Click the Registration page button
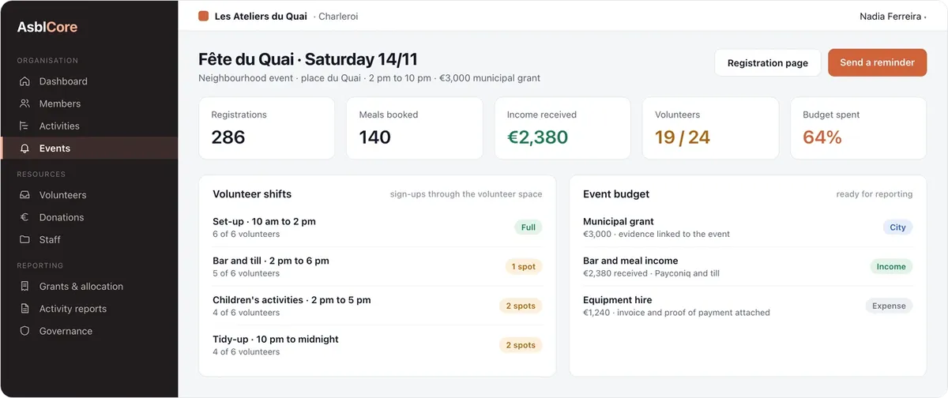This screenshot has width=948, height=398. (x=768, y=63)
